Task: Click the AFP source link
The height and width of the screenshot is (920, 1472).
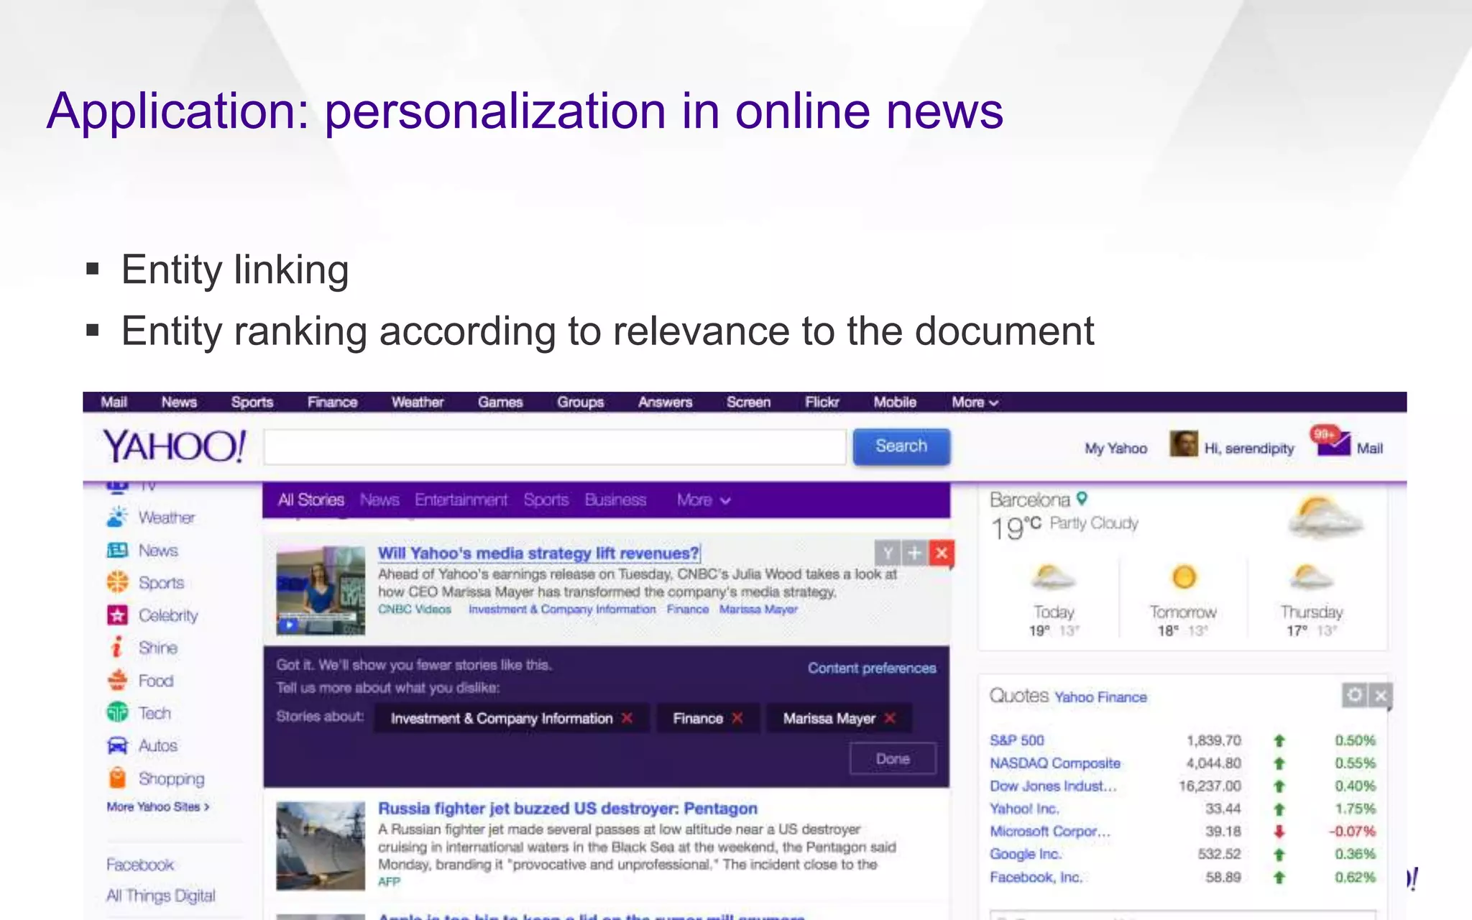Action: 389,882
